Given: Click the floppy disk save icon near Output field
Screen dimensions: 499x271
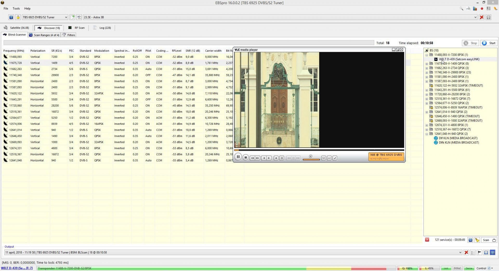Looking at the screenshot, I should pyautogui.click(x=486, y=252).
